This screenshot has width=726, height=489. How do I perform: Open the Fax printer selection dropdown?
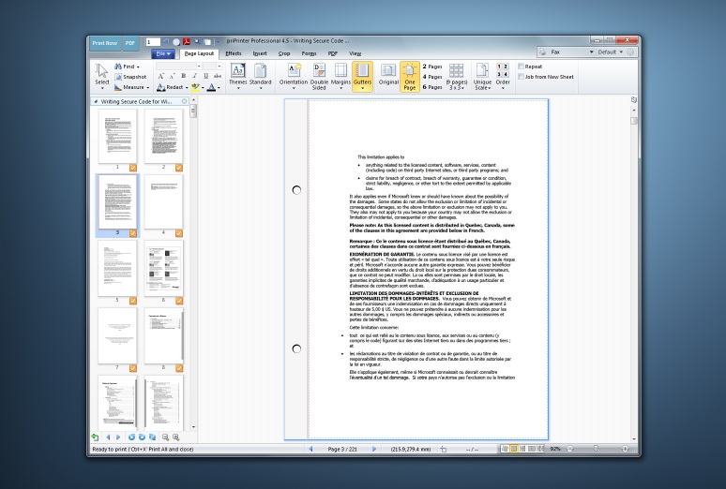coord(567,52)
